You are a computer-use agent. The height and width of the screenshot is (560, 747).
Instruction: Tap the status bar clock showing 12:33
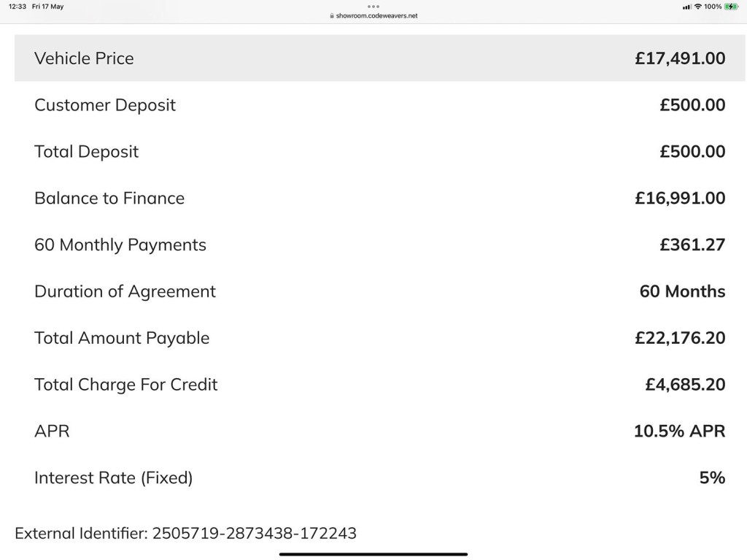18,7
